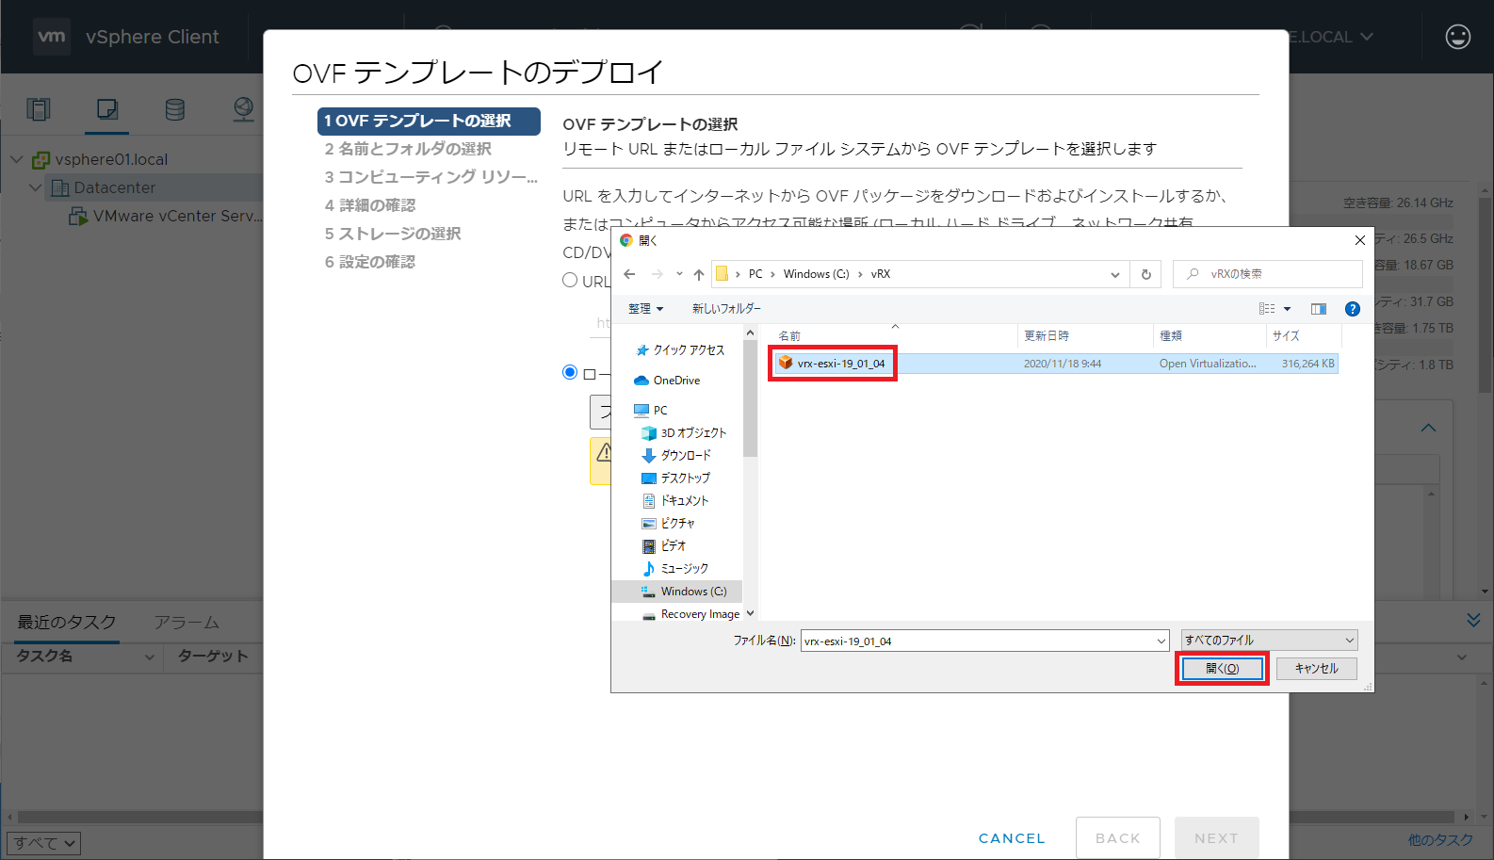Screen dimensions: 1494x860
Task: Click Windows (C:) in address breadcrumb
Action: (x=816, y=274)
